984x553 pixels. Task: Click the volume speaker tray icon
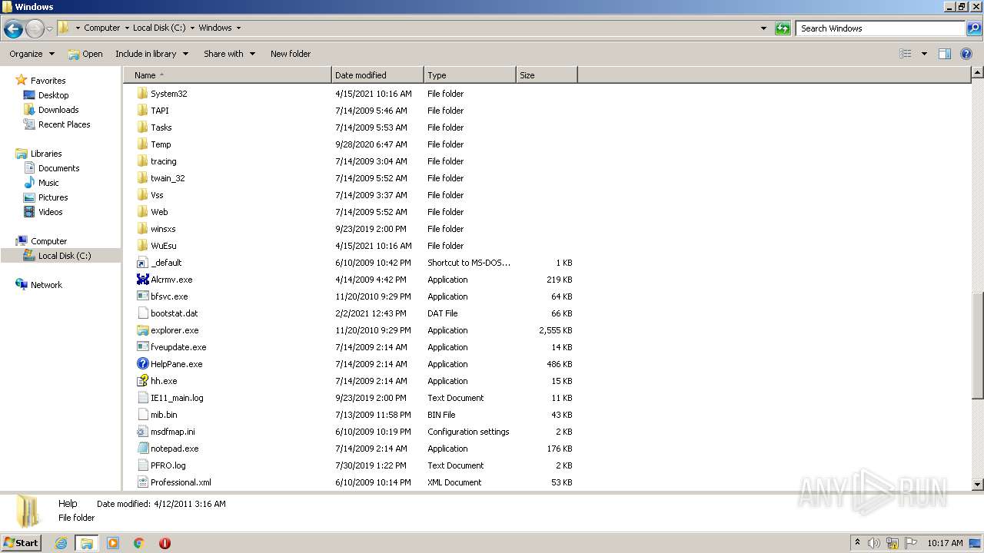point(875,543)
